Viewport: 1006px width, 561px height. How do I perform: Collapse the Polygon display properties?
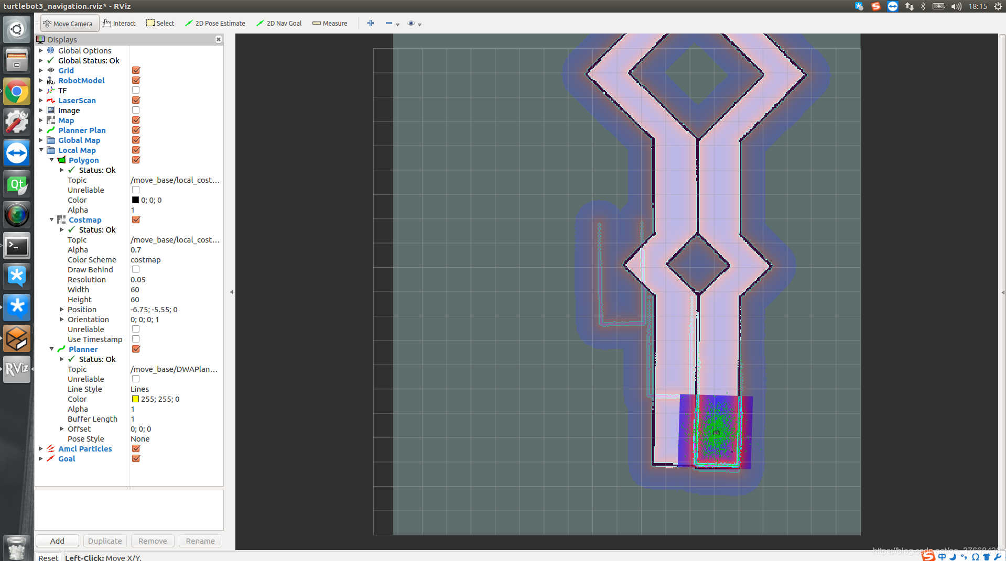tap(51, 160)
